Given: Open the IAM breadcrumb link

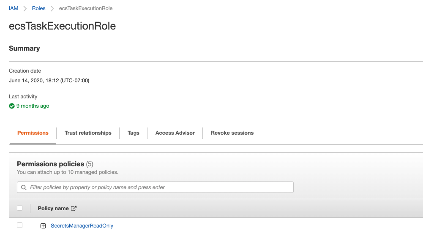Looking at the screenshot, I should [x=14, y=8].
